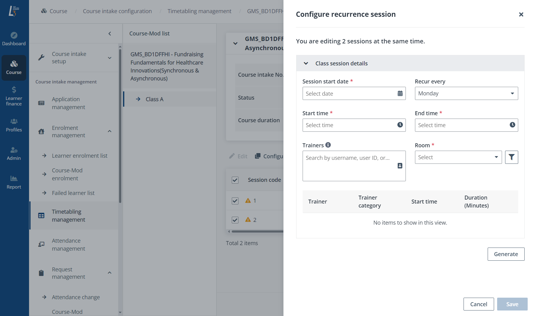Uncheck session 2 in the session list
Screen dimensions: 535x316
click(235, 220)
